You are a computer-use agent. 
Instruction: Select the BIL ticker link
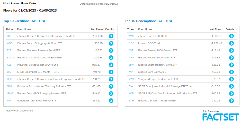(x=9, y=72)
